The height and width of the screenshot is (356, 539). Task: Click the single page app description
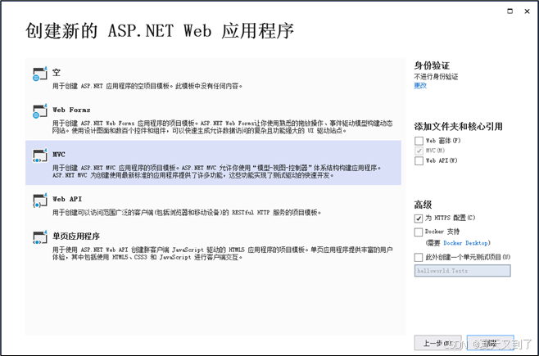(x=223, y=253)
